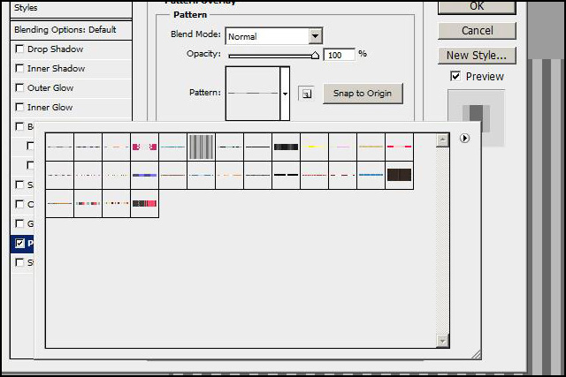Open the Blend Mode dropdown

click(316, 36)
